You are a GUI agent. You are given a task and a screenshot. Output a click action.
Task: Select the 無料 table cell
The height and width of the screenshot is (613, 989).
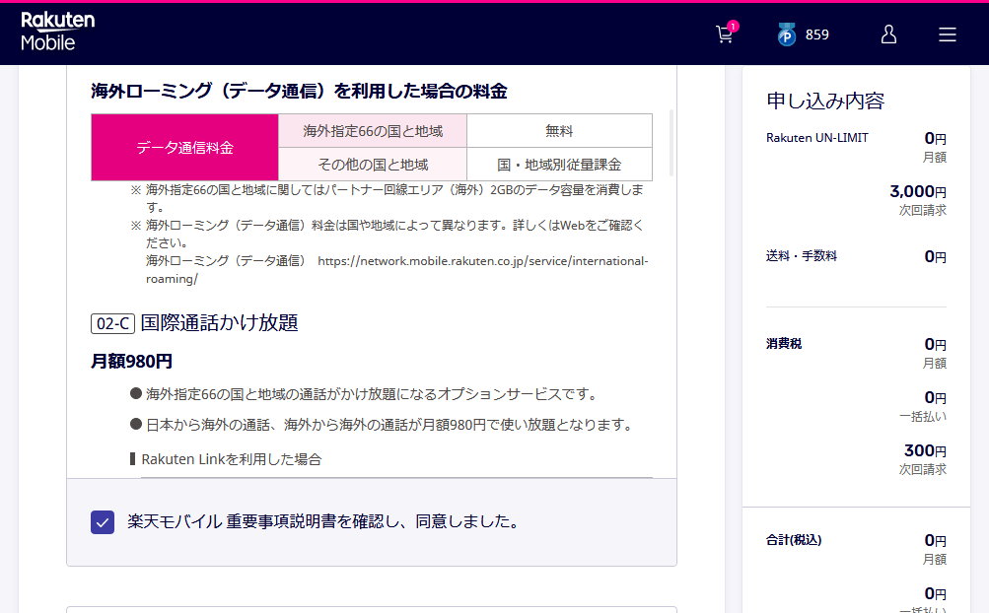[x=559, y=131]
